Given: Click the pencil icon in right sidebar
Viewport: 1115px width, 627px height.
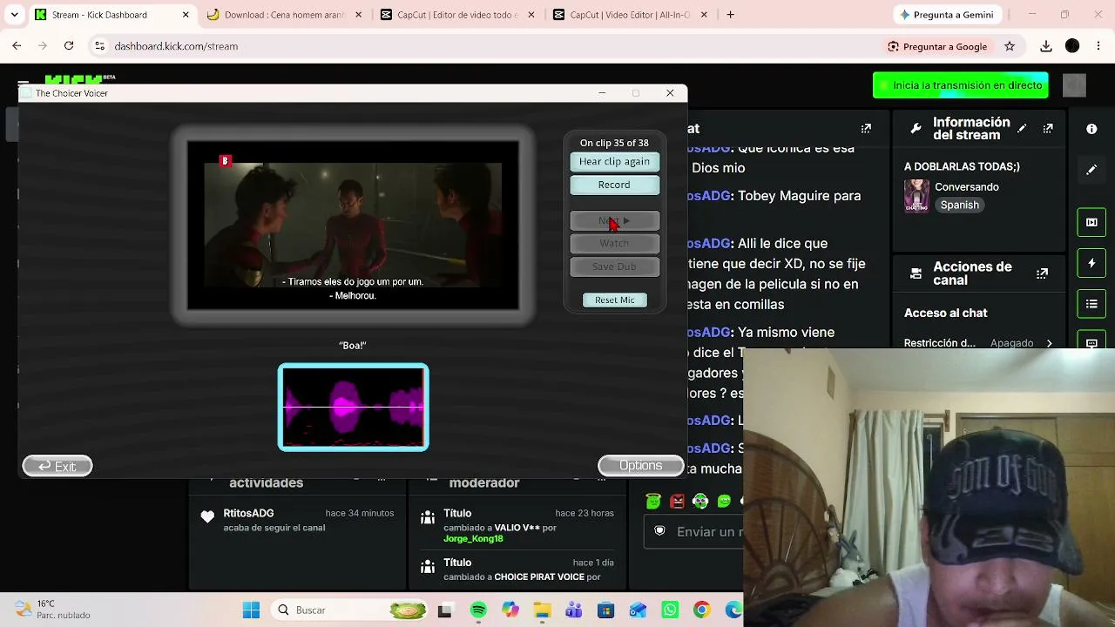Looking at the screenshot, I should click(x=1091, y=170).
